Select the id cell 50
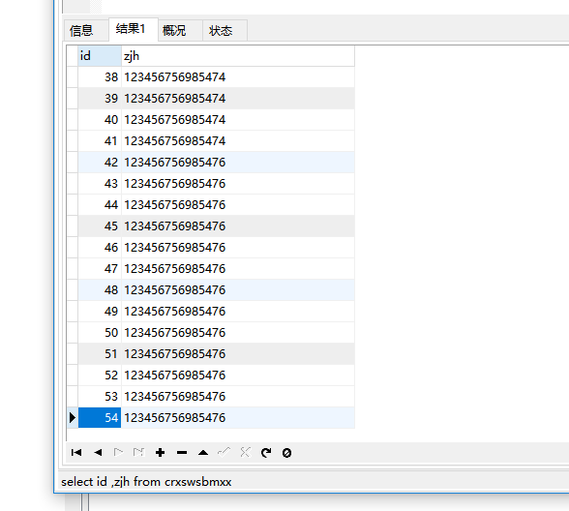569x511 pixels. tap(100, 333)
